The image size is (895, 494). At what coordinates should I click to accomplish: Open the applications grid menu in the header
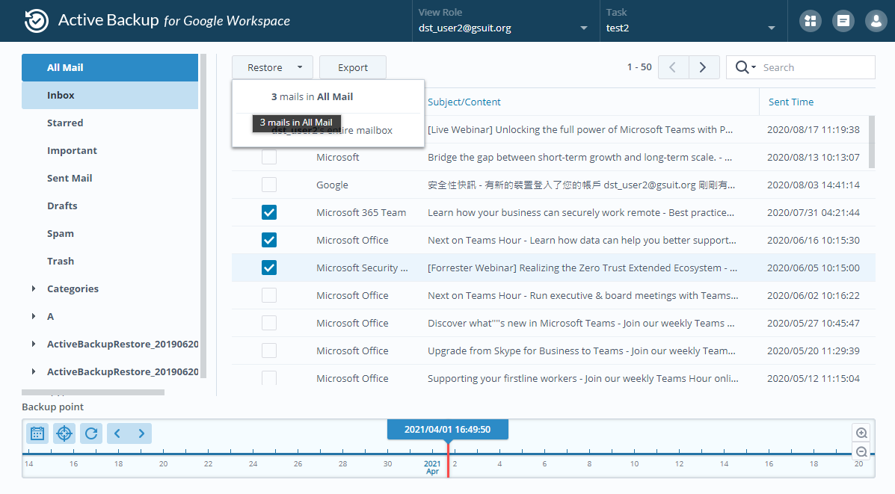810,20
